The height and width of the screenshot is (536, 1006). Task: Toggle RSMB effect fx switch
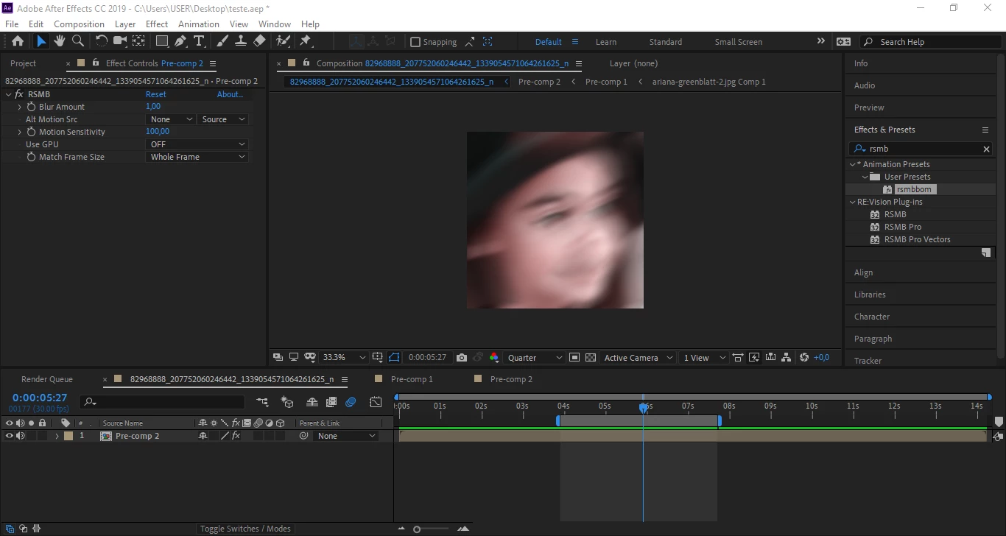[x=19, y=94]
